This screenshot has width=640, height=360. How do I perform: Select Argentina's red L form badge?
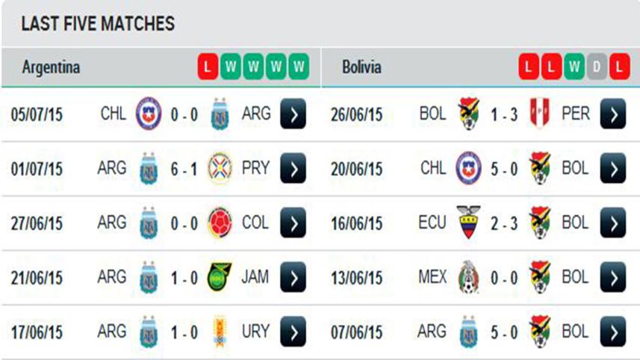tap(208, 67)
